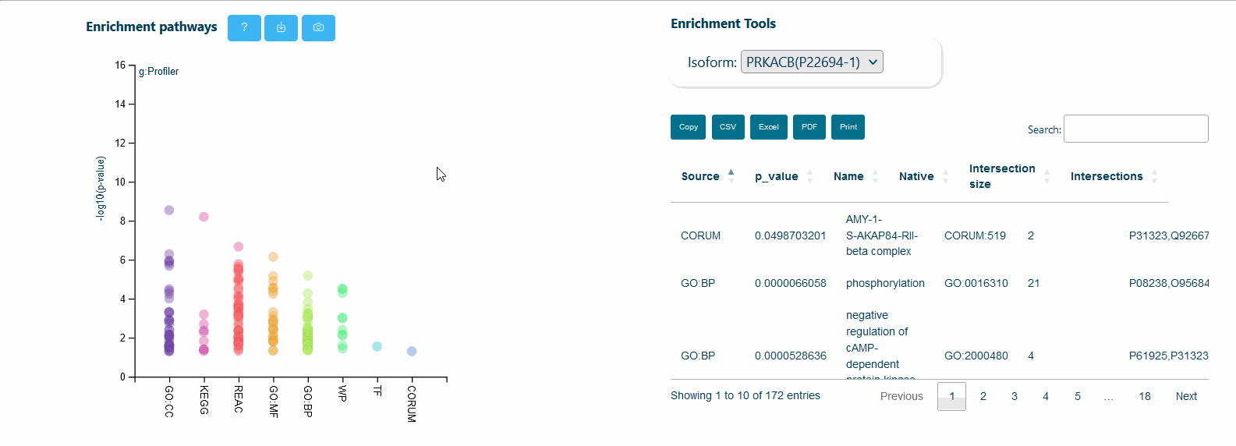Screen dimensions: 1236x446
Task: Sort by Native column arrows
Action: 945,177
